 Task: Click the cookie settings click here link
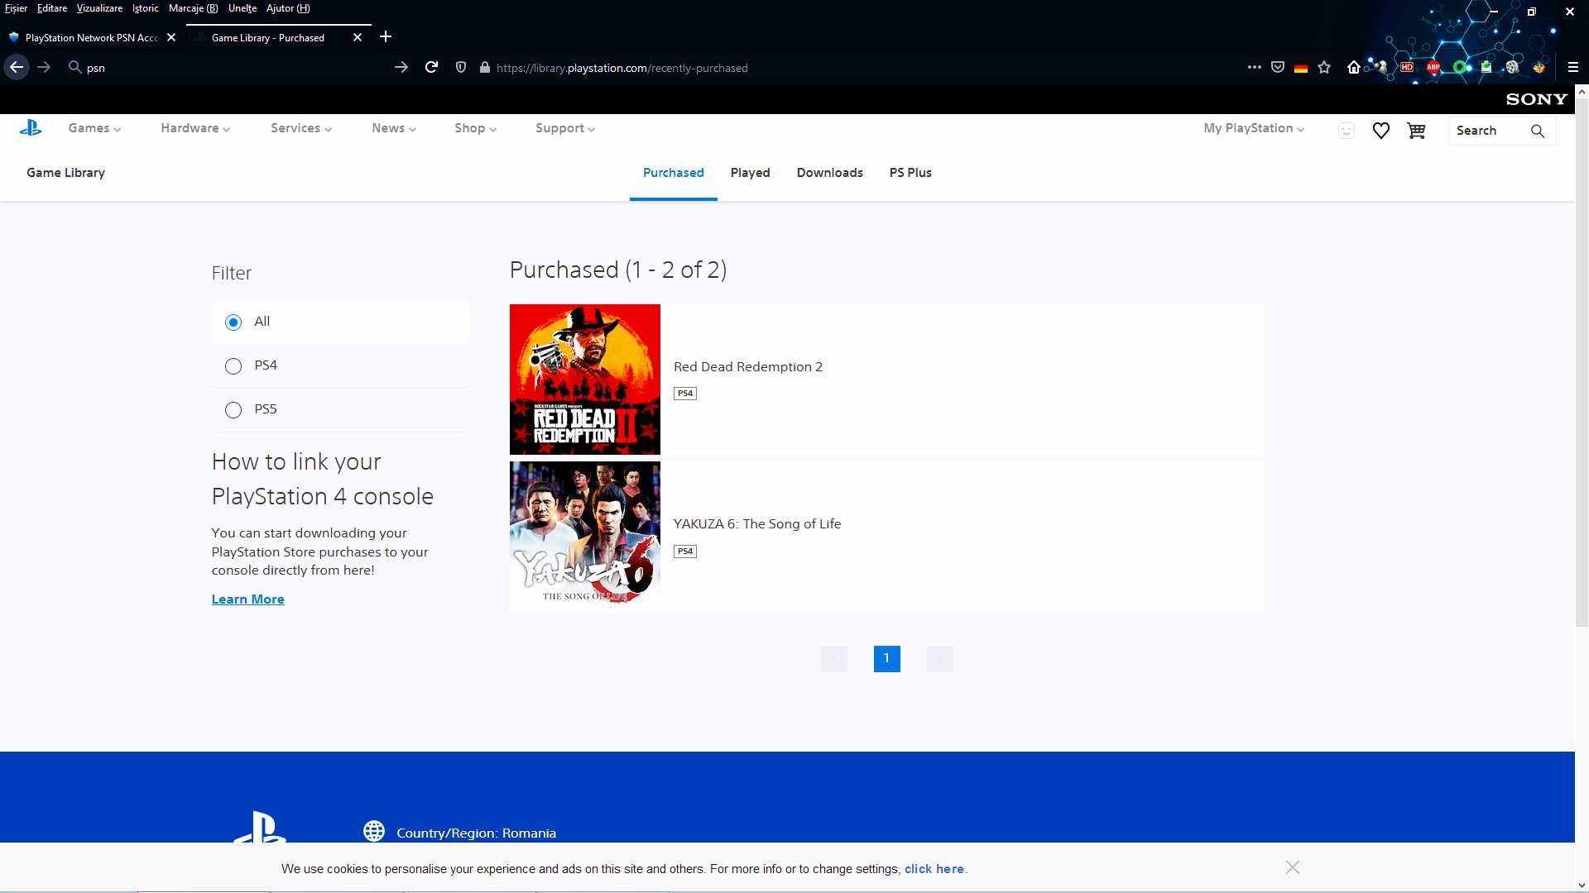[x=934, y=869]
